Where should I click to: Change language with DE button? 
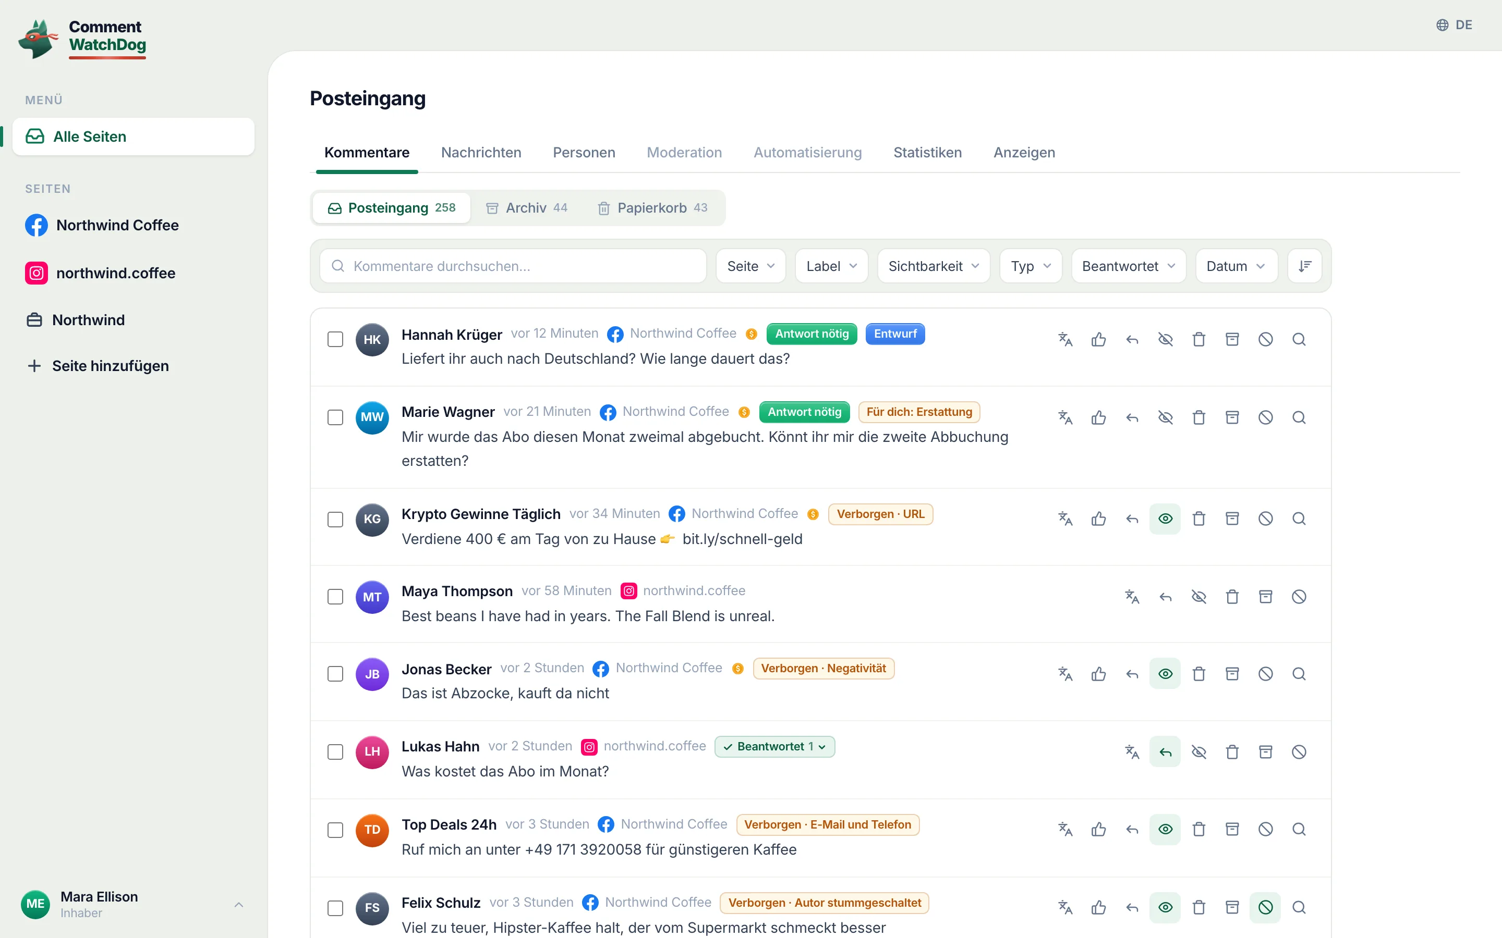[x=1454, y=25]
